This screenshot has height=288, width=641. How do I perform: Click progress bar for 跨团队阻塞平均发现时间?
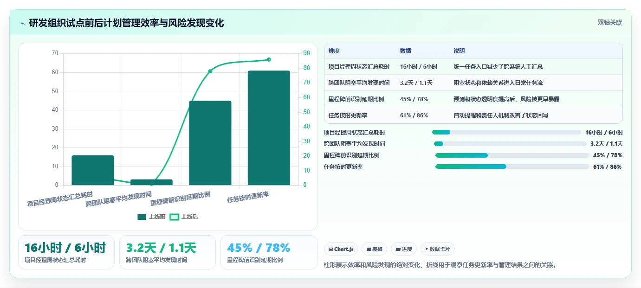tap(510, 144)
